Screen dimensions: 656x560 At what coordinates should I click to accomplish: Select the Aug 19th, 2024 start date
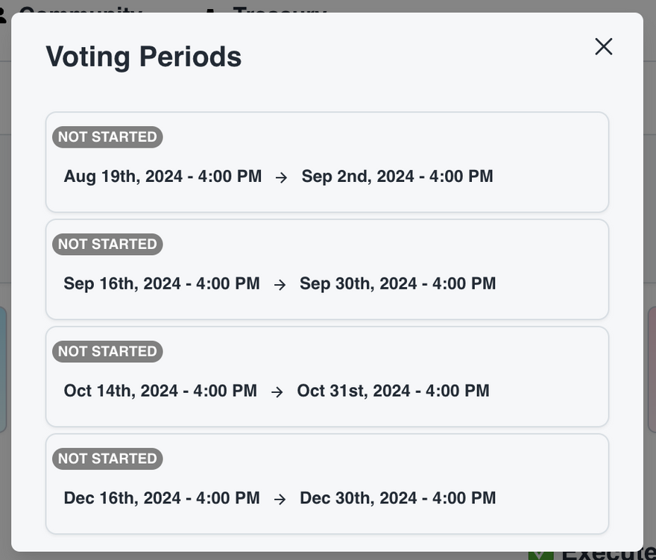pyautogui.click(x=163, y=177)
